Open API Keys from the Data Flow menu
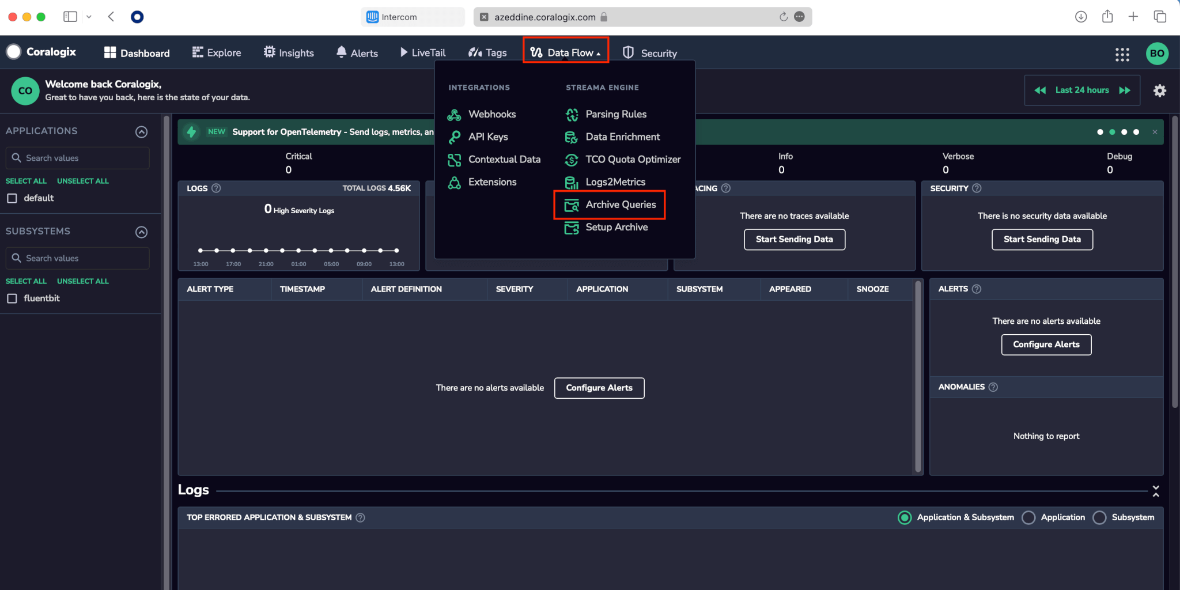Image resolution: width=1180 pixels, height=590 pixels. coord(478,137)
